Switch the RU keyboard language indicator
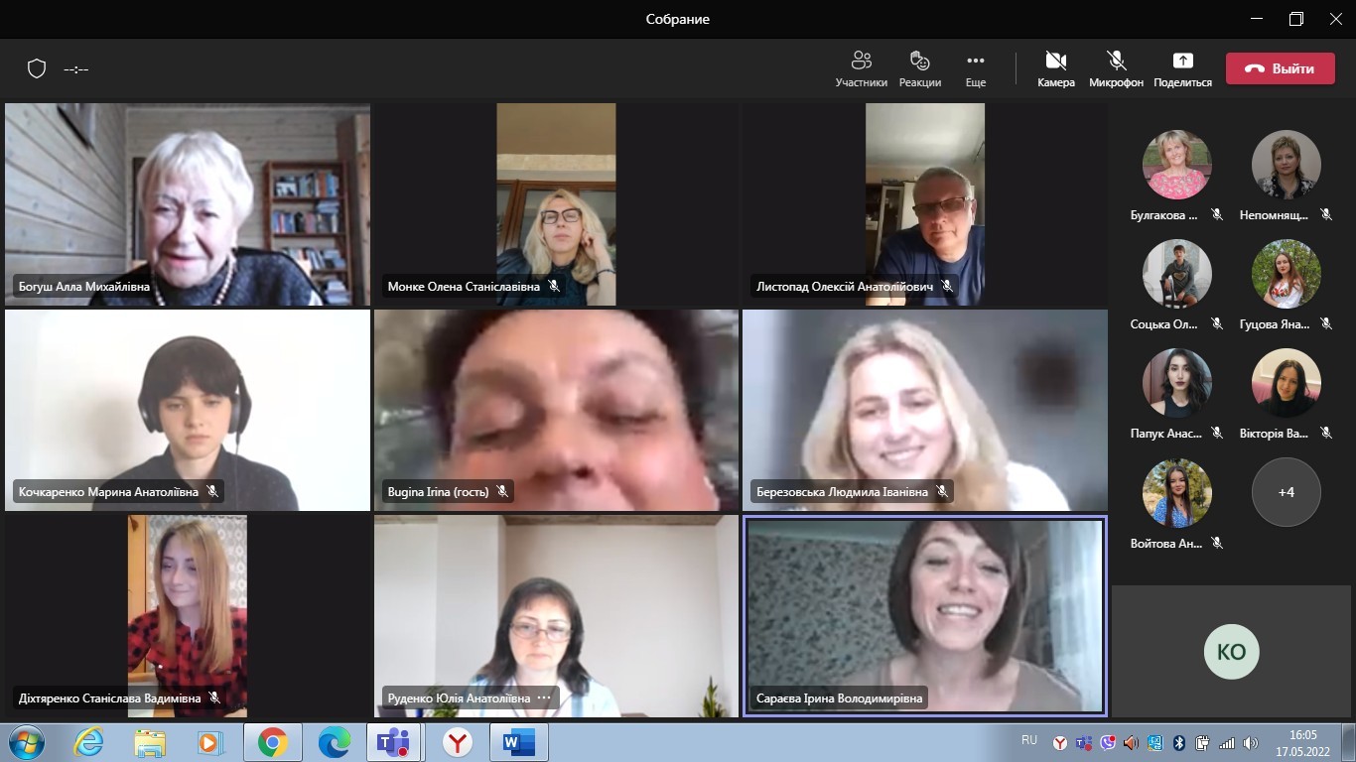 [x=1029, y=740]
